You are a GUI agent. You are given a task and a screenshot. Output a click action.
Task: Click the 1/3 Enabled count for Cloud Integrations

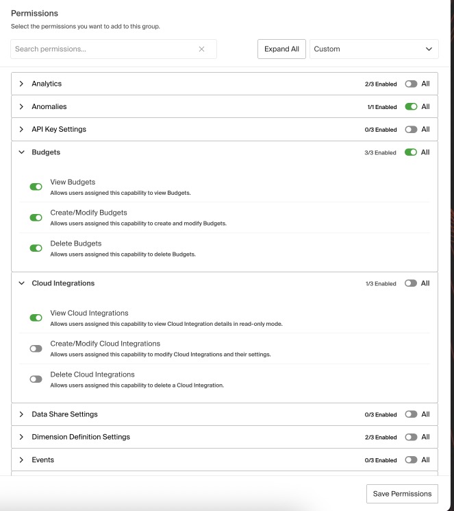381,283
